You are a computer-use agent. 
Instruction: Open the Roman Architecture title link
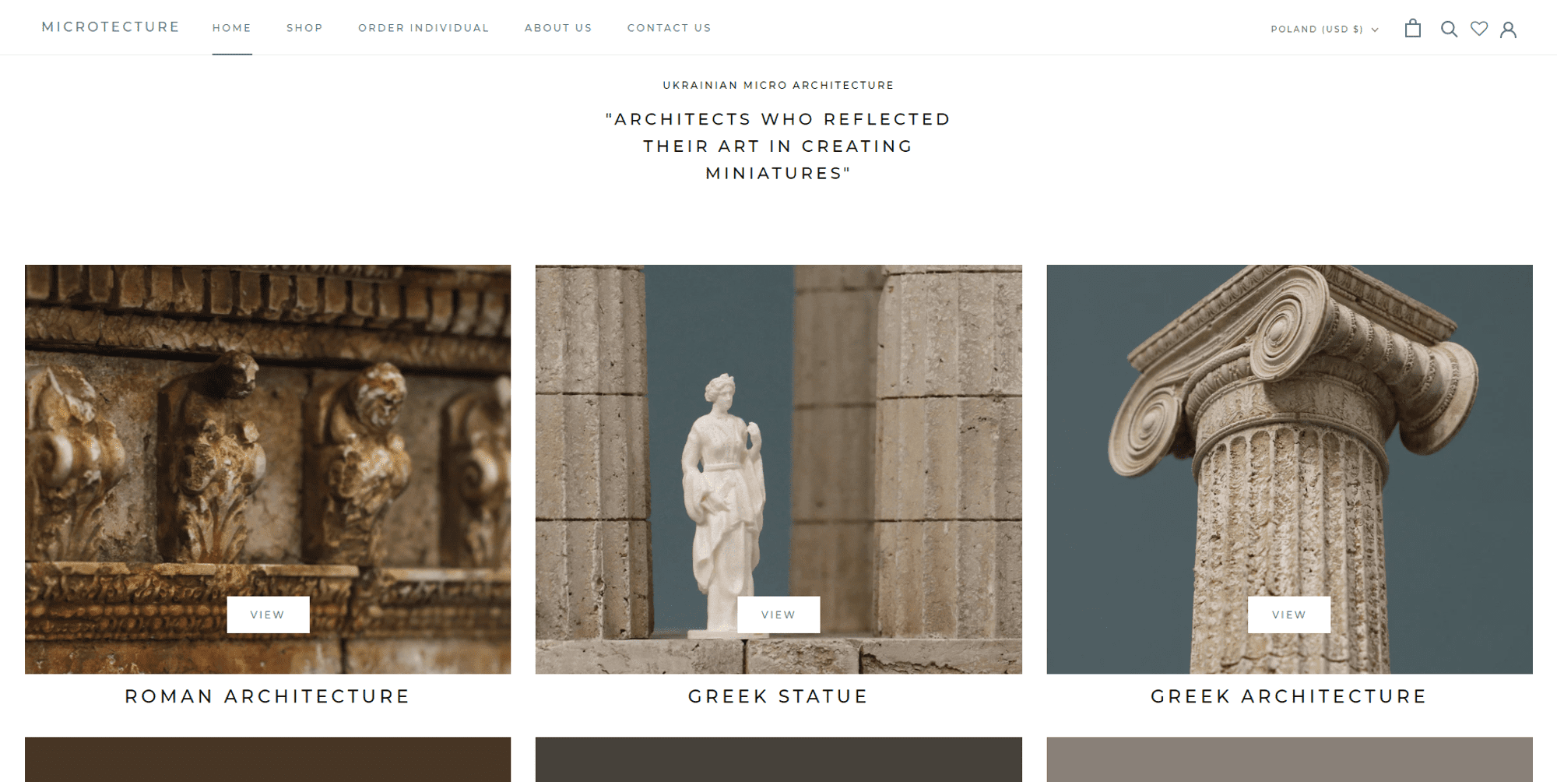pyautogui.click(x=268, y=696)
